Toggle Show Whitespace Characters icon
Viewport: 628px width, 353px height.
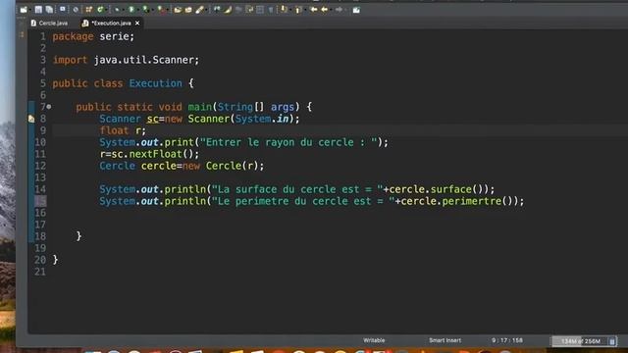pos(271,10)
